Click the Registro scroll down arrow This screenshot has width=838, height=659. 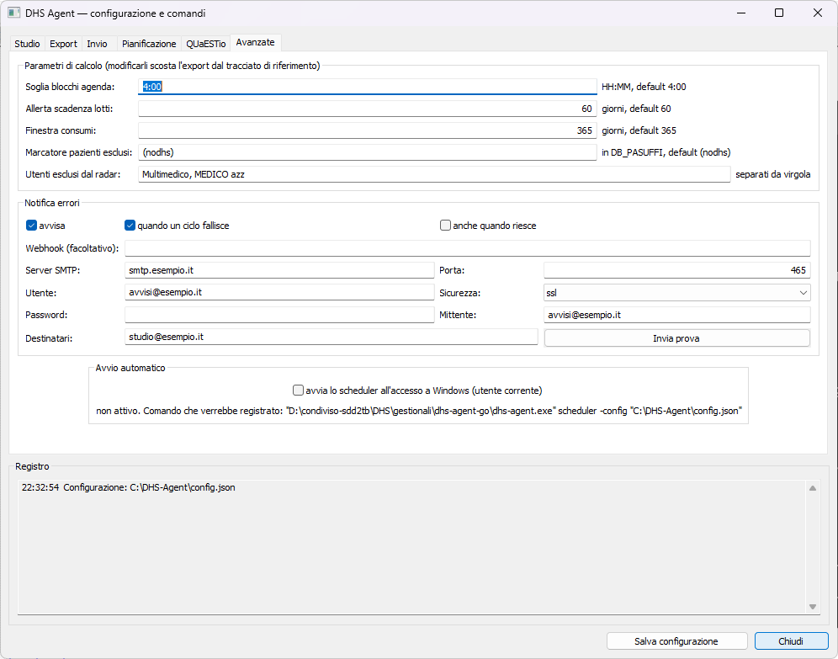[813, 607]
